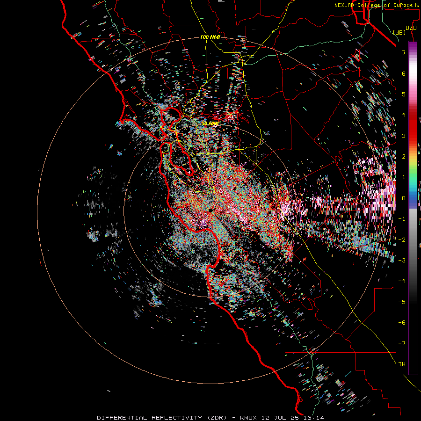Click the "0" value on the color scale
Image resolution: width=421 pixels, height=421 pixels.
pyautogui.click(x=404, y=198)
